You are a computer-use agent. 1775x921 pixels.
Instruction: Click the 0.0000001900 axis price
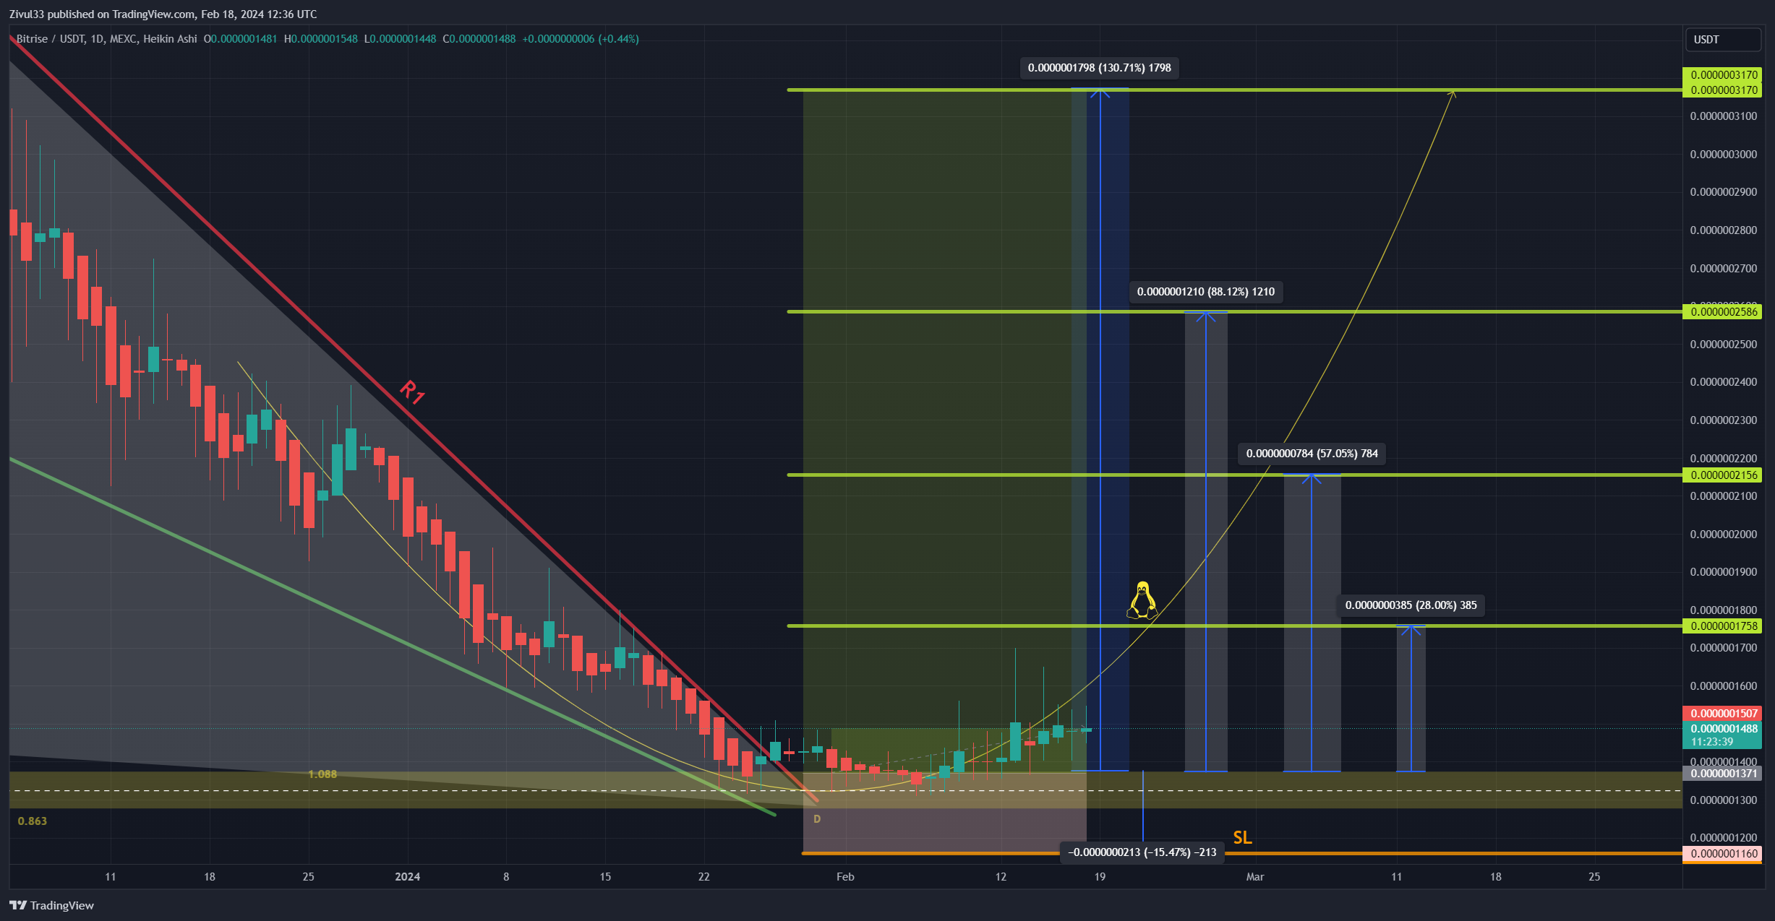point(1723,572)
